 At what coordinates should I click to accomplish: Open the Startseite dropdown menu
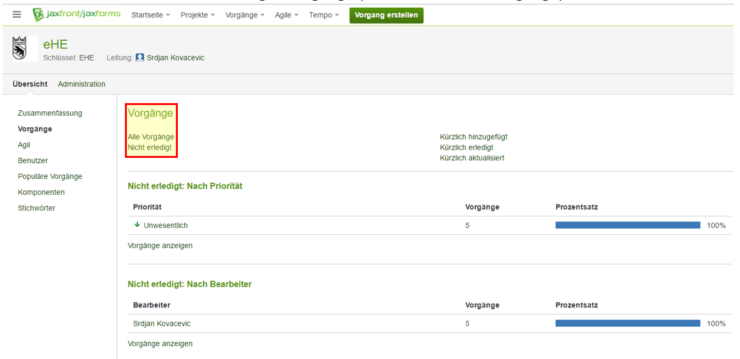pos(150,15)
